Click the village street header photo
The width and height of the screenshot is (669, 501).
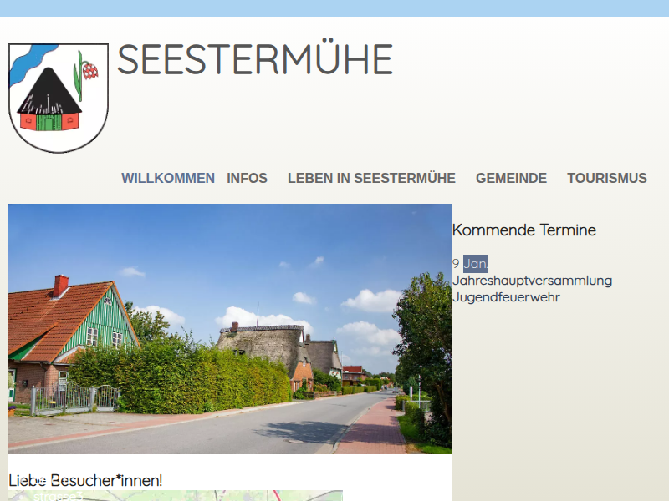click(x=230, y=329)
